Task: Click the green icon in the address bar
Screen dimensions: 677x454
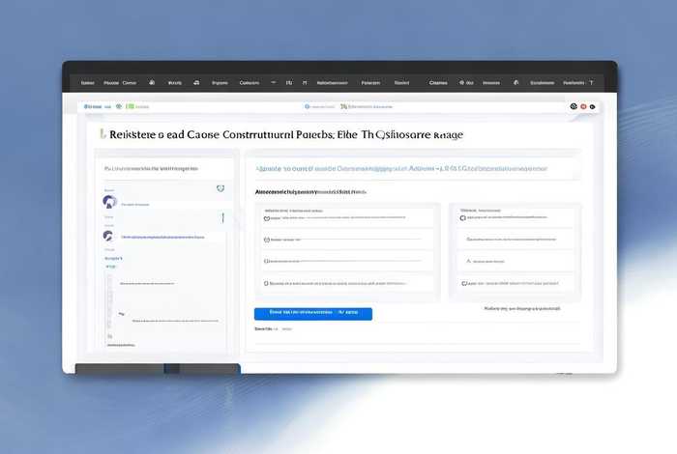Action: click(132, 106)
